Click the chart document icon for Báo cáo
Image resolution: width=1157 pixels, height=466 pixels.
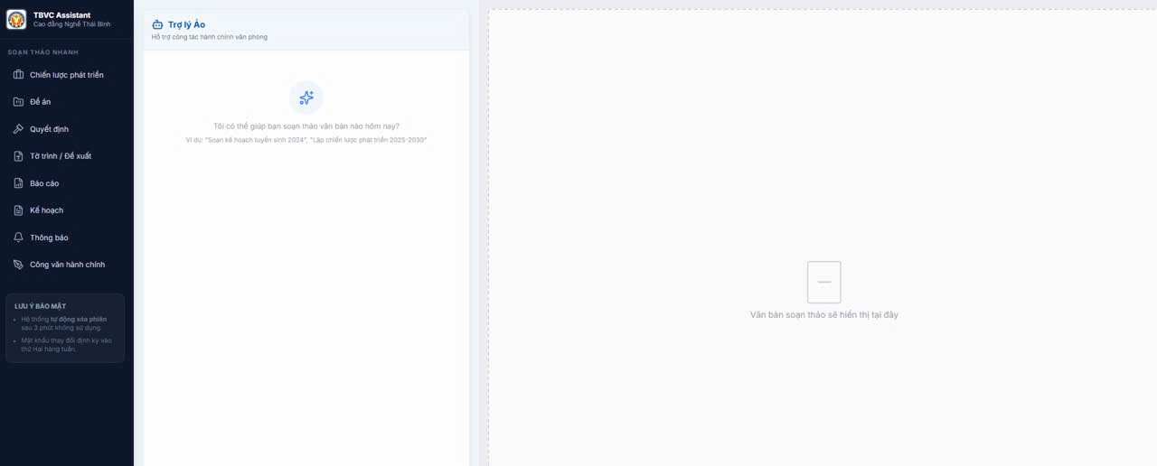point(18,183)
